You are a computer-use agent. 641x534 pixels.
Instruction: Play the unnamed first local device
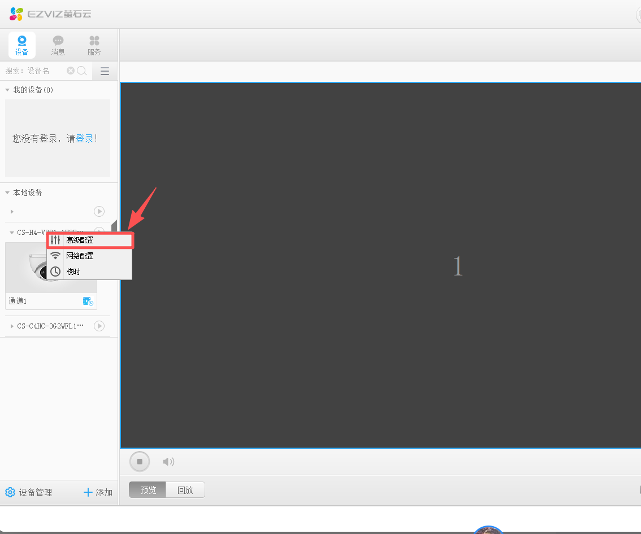[99, 212]
